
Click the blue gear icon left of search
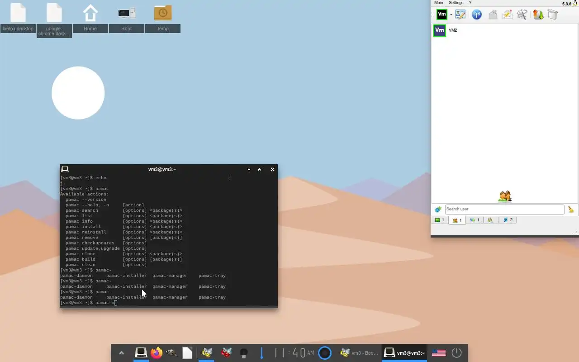[x=438, y=210]
